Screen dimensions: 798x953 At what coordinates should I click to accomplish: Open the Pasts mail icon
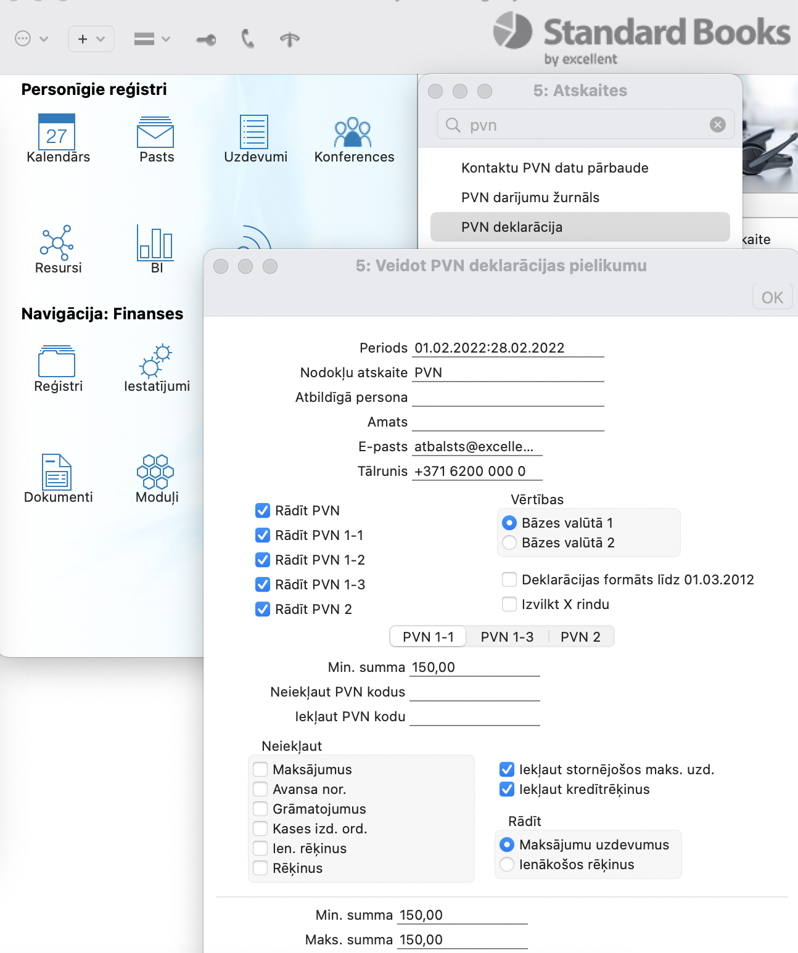(x=155, y=132)
